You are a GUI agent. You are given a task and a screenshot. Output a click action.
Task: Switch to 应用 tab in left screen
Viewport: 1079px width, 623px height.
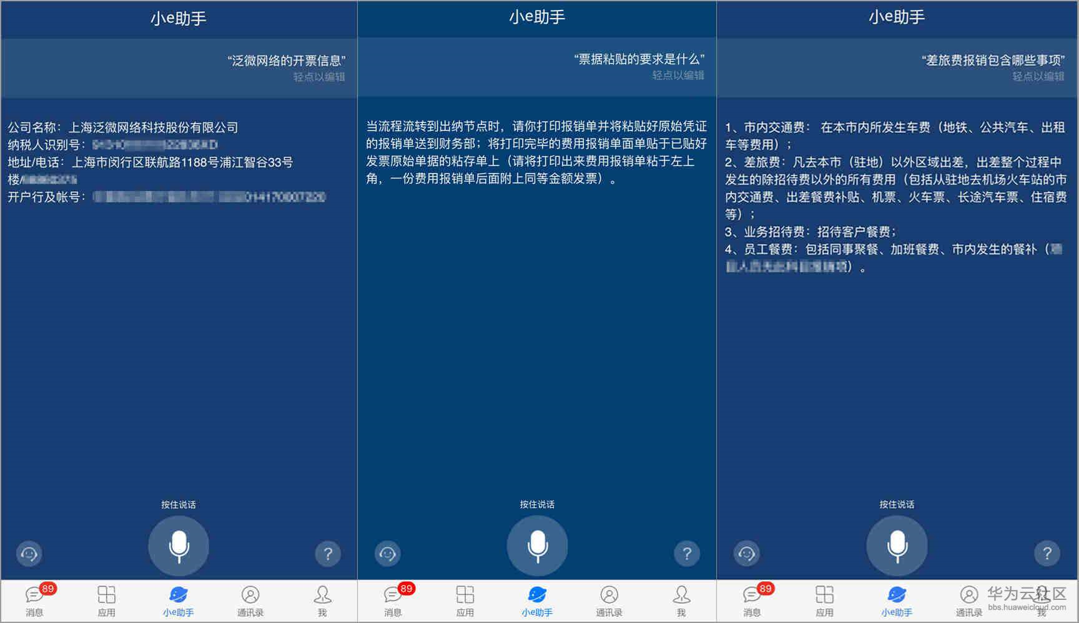(x=107, y=601)
